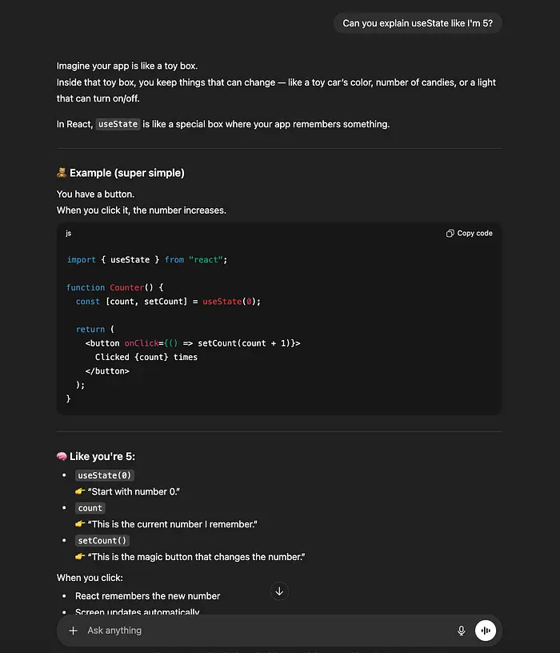Start dictation with the microphone icon
The image size is (560, 653).
[461, 631]
